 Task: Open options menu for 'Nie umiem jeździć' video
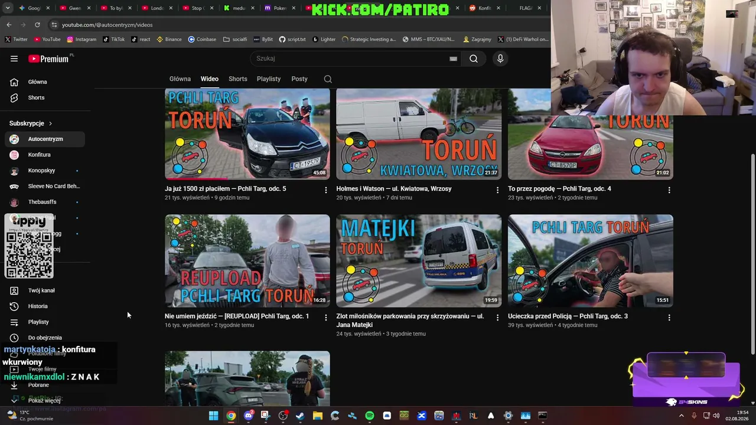325,318
